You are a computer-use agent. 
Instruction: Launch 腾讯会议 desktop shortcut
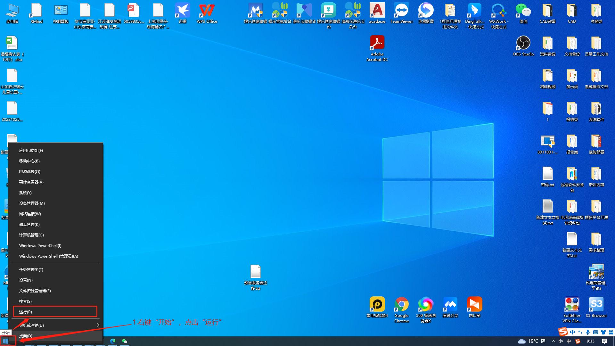(450, 308)
